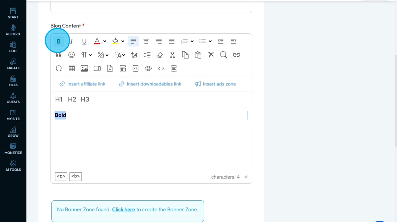
Task: Toggle italic formatting
Action: pyautogui.click(x=71, y=41)
